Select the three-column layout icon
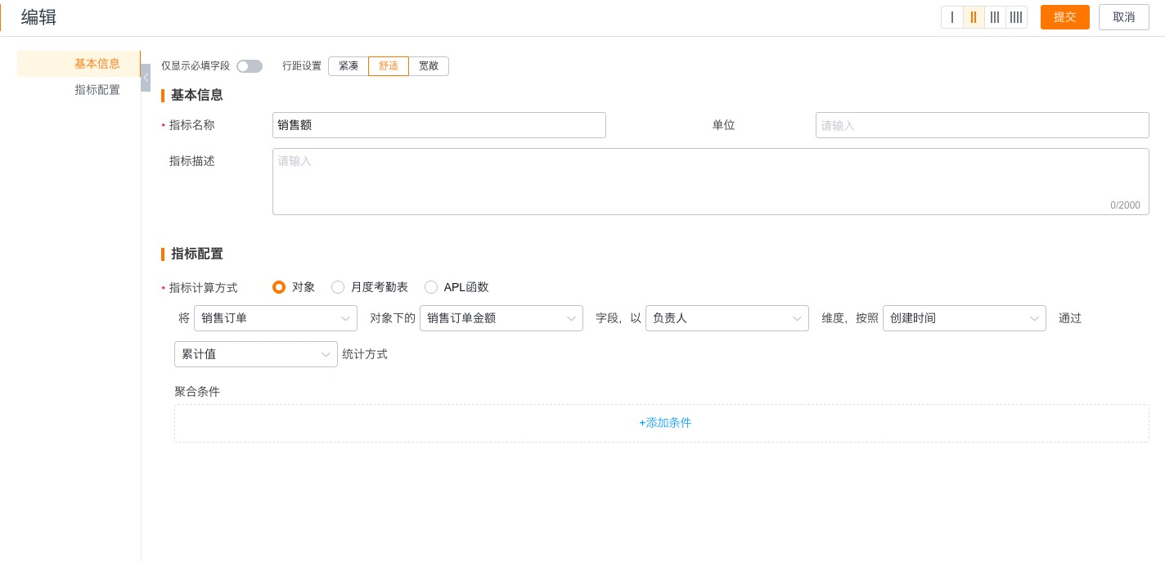The width and height of the screenshot is (1165, 562). [x=995, y=17]
